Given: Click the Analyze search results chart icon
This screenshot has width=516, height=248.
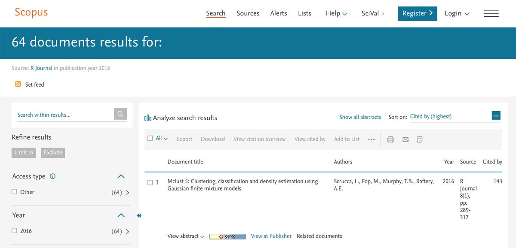Looking at the screenshot, I should tap(148, 117).
